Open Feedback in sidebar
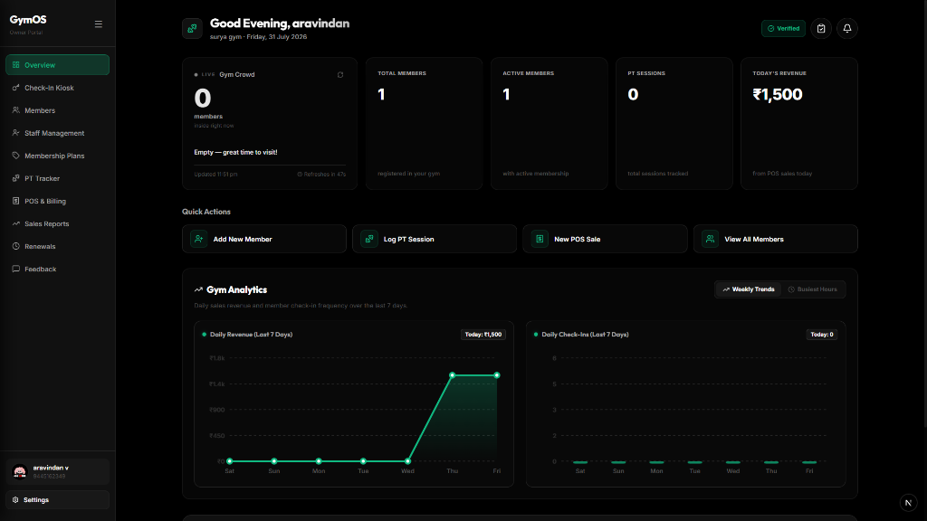 tap(57, 269)
